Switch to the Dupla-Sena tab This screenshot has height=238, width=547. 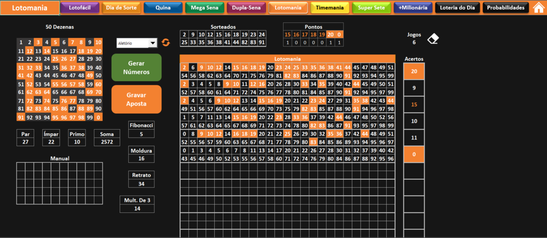click(x=246, y=7)
